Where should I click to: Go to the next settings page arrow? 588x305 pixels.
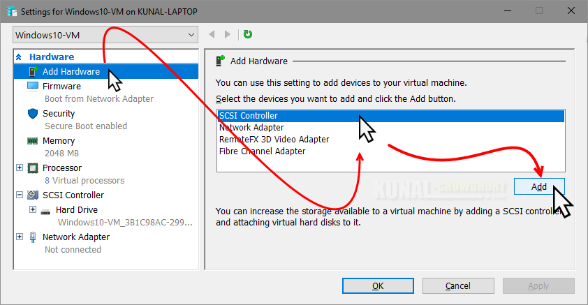[x=227, y=34]
